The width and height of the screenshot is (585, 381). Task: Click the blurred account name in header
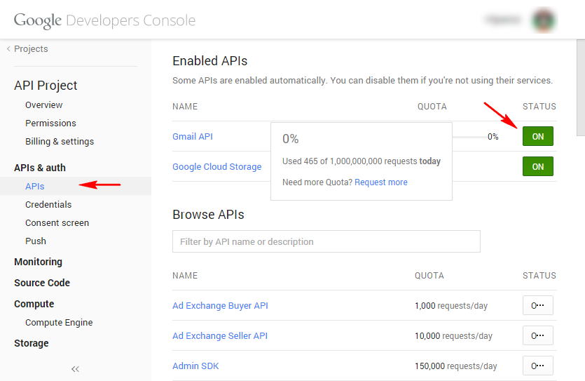click(x=503, y=20)
